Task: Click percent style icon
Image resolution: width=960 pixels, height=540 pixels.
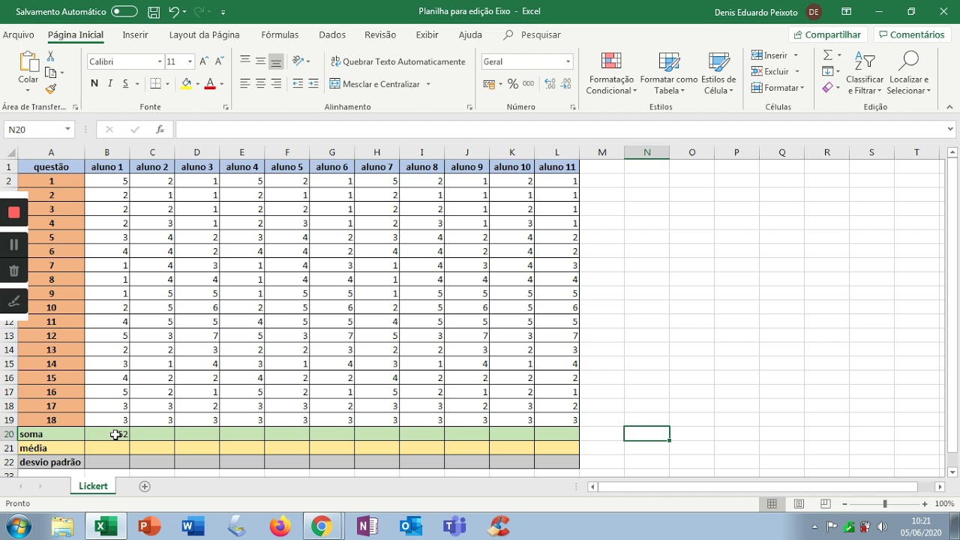Action: click(x=513, y=84)
